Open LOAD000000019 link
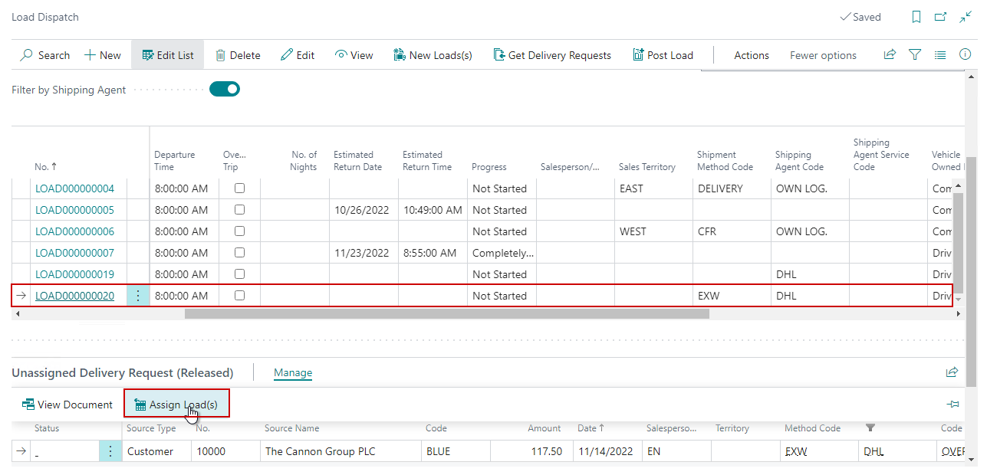The image size is (987, 475). [74, 274]
